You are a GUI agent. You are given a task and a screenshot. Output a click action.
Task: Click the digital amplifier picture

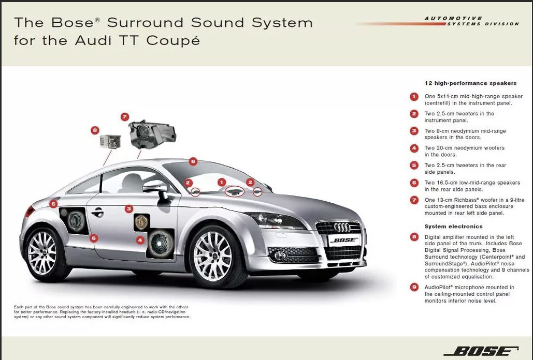110,142
